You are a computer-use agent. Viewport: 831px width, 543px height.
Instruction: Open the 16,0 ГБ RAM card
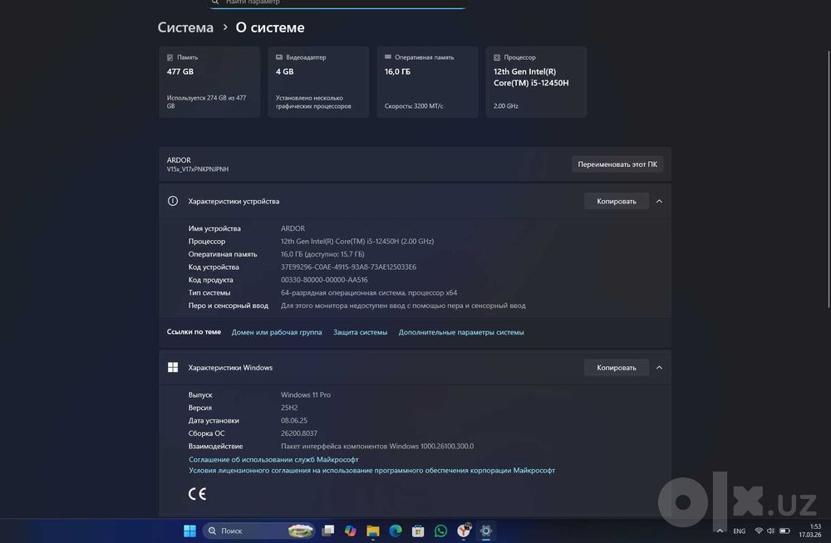(428, 81)
